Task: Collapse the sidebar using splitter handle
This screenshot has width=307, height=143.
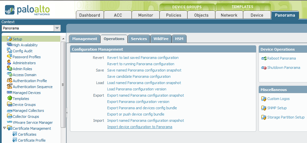Action: tap(67, 113)
